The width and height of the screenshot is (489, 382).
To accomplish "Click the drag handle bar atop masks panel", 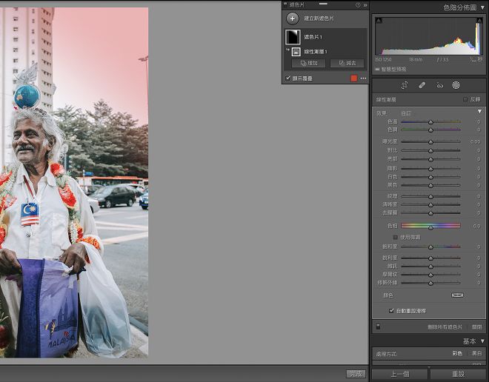I will coord(323,4).
